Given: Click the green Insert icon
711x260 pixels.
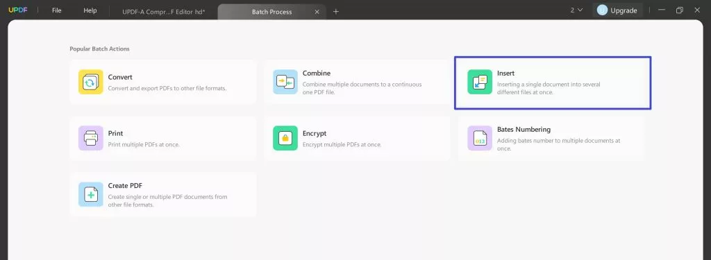Looking at the screenshot, I should coord(480,82).
